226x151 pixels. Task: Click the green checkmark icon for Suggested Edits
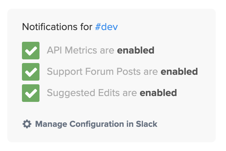[x=31, y=93]
